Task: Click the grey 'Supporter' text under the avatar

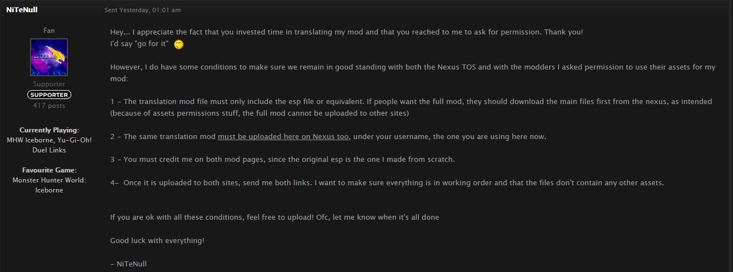Action: pyautogui.click(x=49, y=84)
